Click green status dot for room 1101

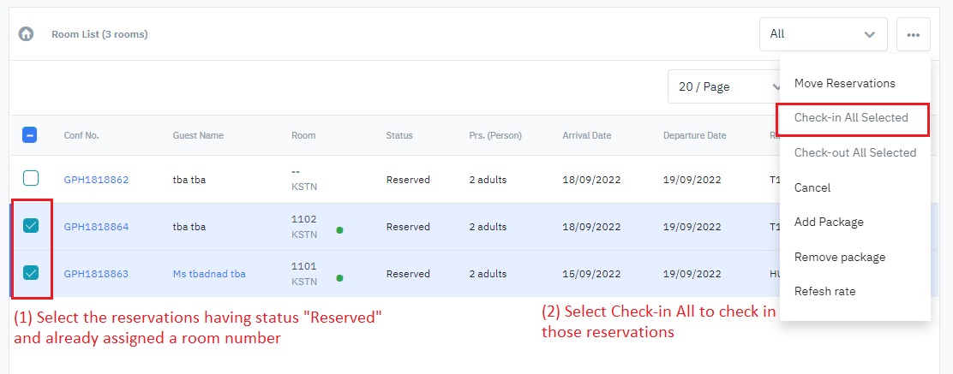point(340,277)
